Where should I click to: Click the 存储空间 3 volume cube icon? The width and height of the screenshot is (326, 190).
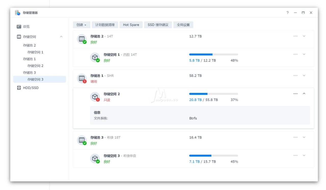95,158
